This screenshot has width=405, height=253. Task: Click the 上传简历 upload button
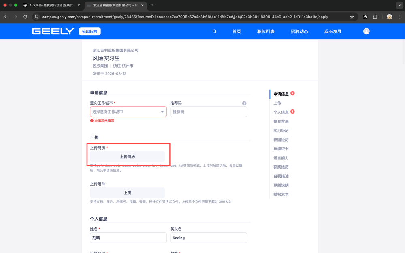(127, 157)
